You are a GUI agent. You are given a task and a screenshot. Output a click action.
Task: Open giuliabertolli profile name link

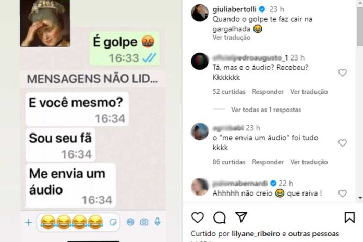point(234,9)
